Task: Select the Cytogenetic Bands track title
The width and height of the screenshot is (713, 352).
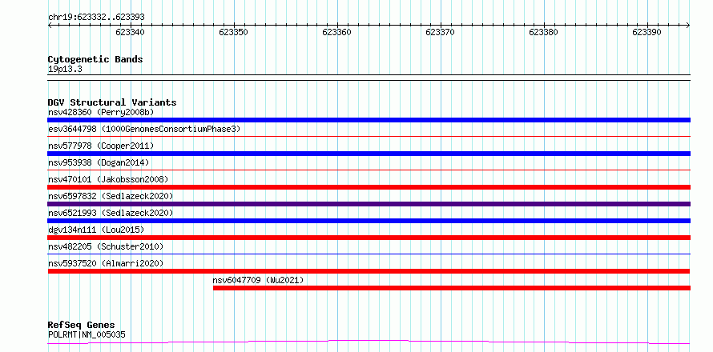Action: pos(95,59)
